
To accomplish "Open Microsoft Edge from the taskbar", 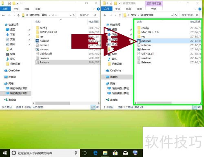I will [95, 153].
